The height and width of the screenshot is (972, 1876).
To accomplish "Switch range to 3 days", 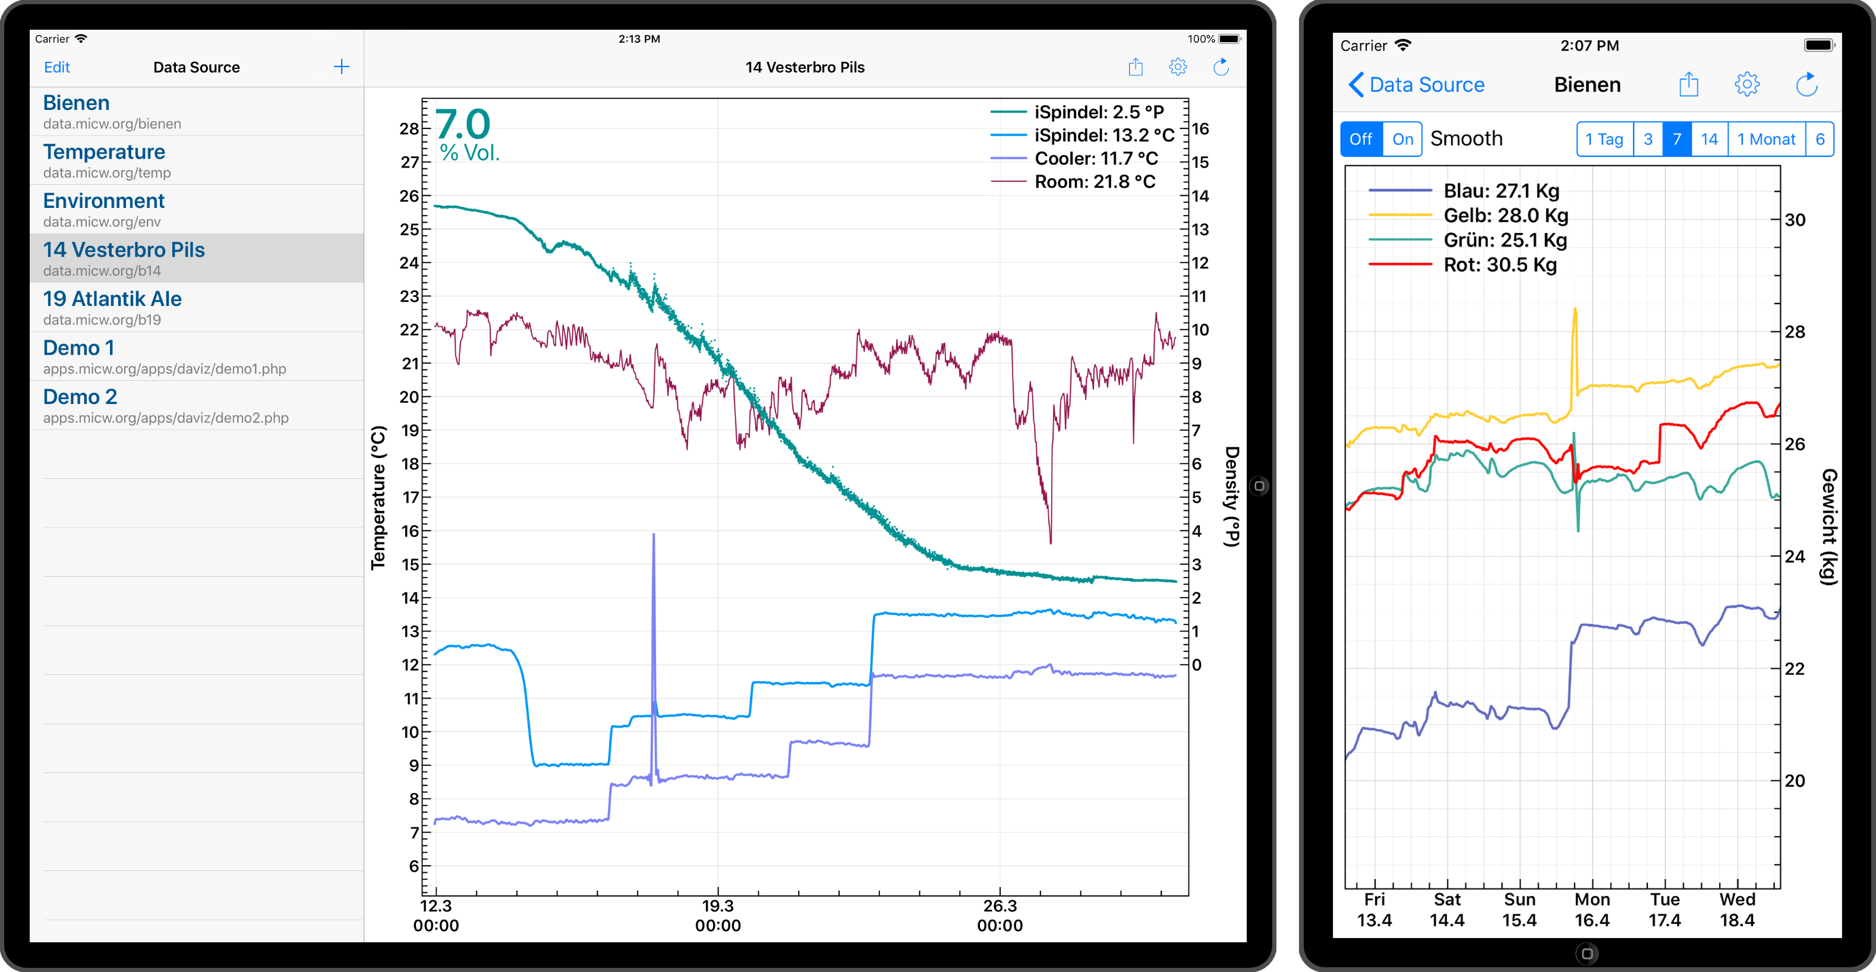I will (x=1648, y=139).
